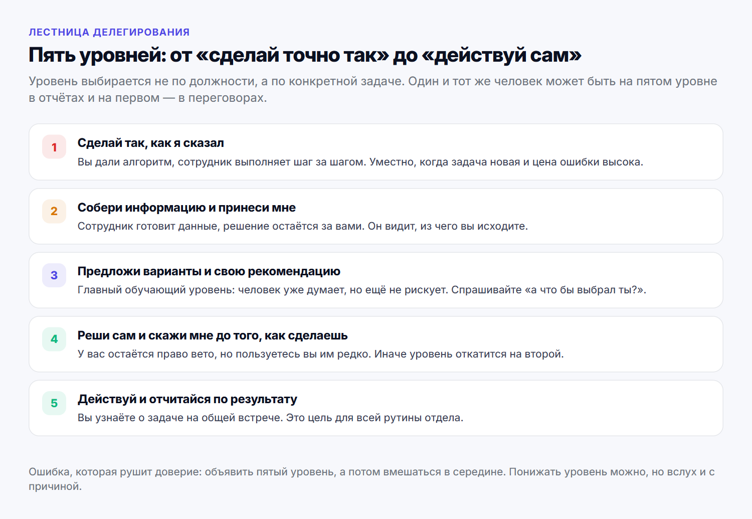The width and height of the screenshot is (752, 519).
Task: Click the footer note «Ошибка, которая рушит доверие…»
Action: 371,479
